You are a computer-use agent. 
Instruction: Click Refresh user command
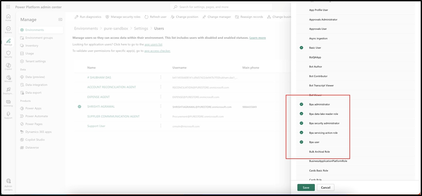(x=156, y=17)
